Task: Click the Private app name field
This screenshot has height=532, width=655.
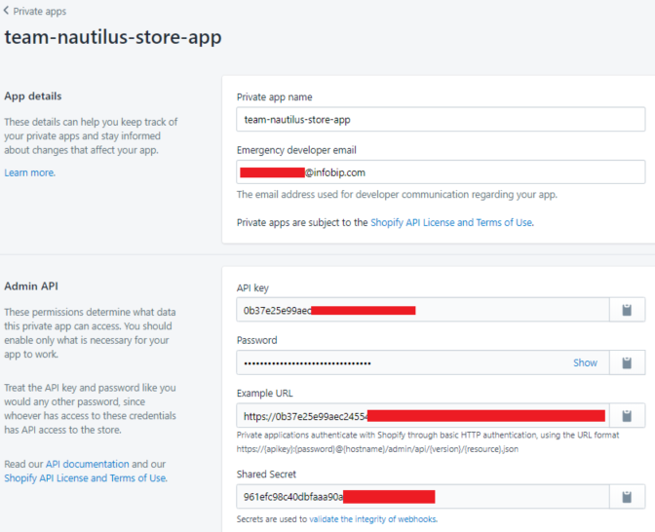Action: click(x=441, y=119)
